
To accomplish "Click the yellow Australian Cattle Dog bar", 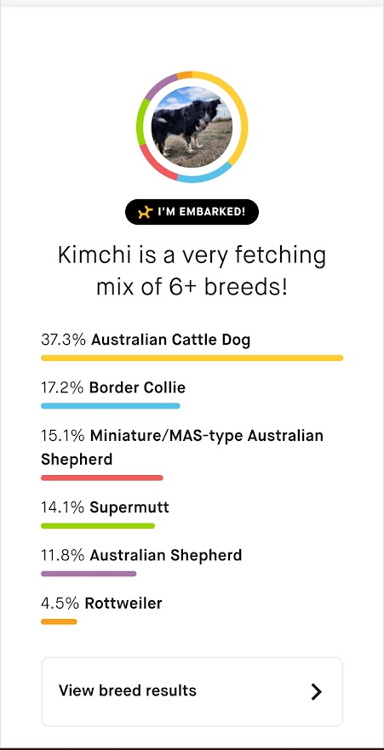I will (192, 358).
